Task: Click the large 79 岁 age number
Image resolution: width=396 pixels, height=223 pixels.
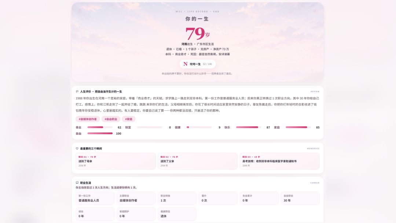Action: point(198,33)
